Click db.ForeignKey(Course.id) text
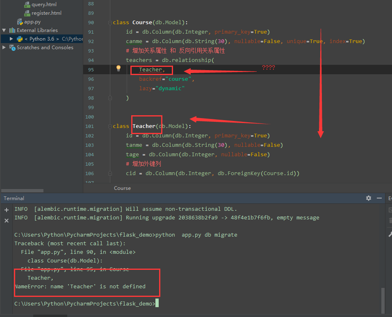392x317 pixels. coord(257,173)
